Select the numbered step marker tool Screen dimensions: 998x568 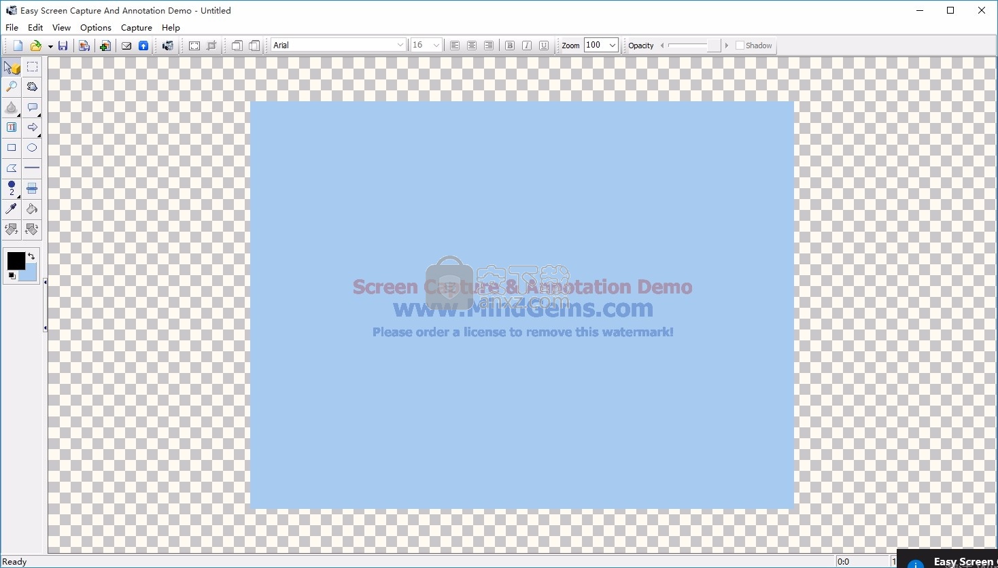click(12, 188)
